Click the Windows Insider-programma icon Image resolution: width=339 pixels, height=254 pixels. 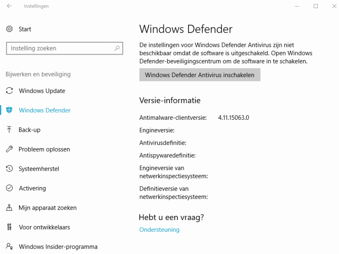[9, 246]
